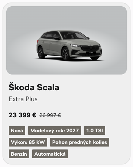Screen dimensions: 133x167
Task: Open the Škoda Scala car photo
Action: tap(66, 40)
